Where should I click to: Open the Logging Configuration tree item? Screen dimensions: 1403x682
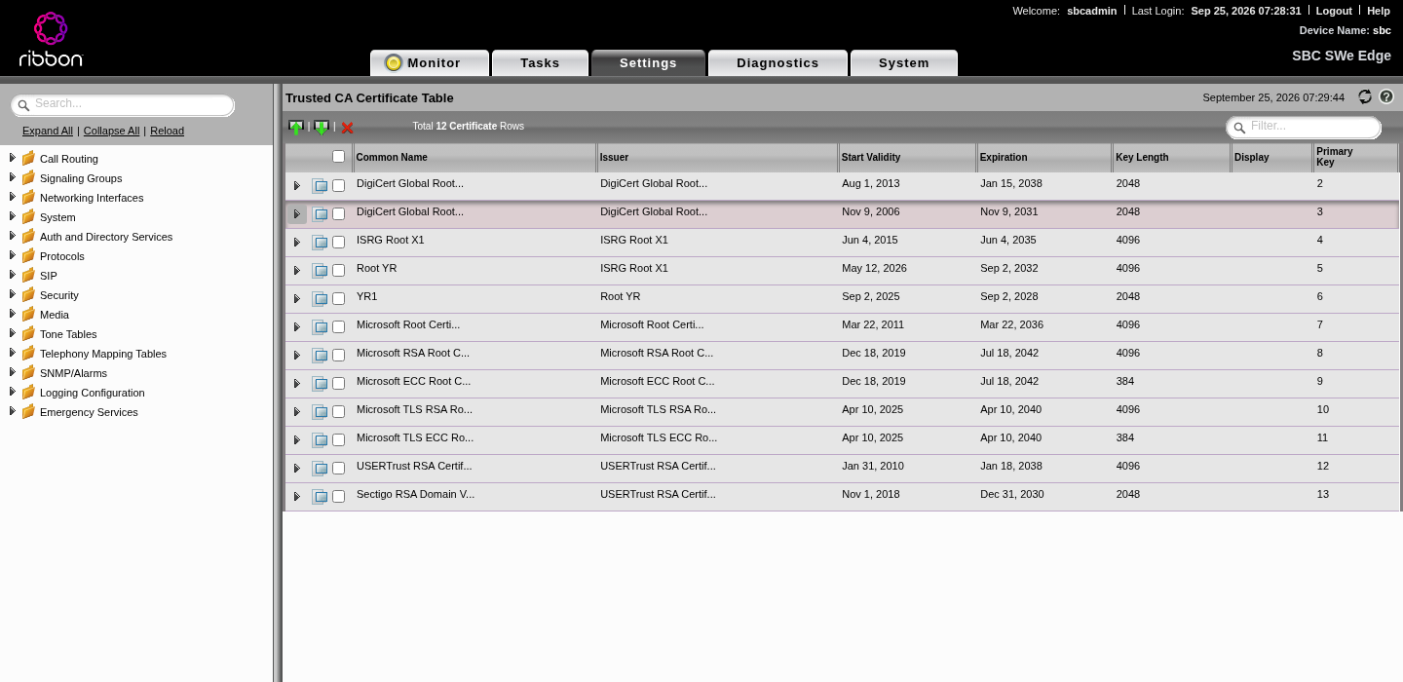point(93,393)
